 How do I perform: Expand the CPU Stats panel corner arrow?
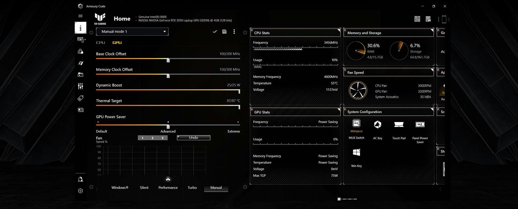pos(338,31)
